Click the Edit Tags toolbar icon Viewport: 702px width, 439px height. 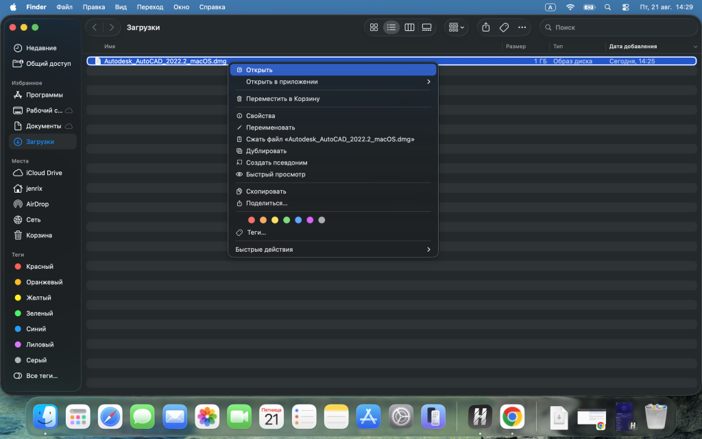tap(504, 27)
